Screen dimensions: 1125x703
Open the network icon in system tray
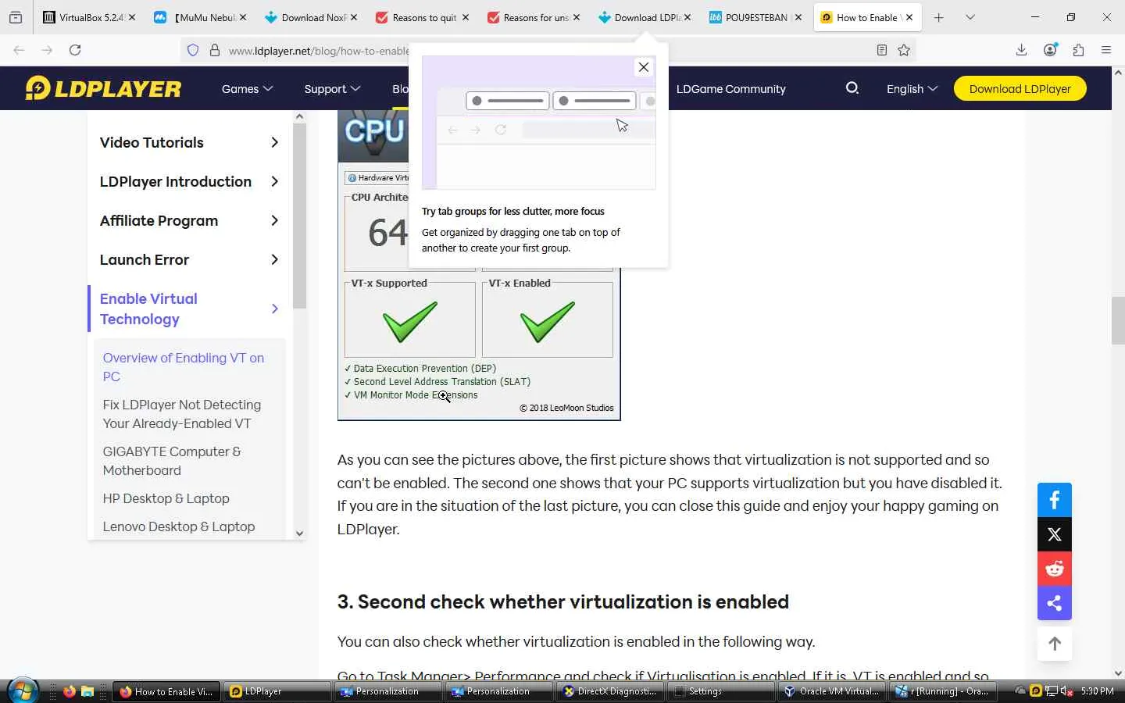[x=1052, y=691]
